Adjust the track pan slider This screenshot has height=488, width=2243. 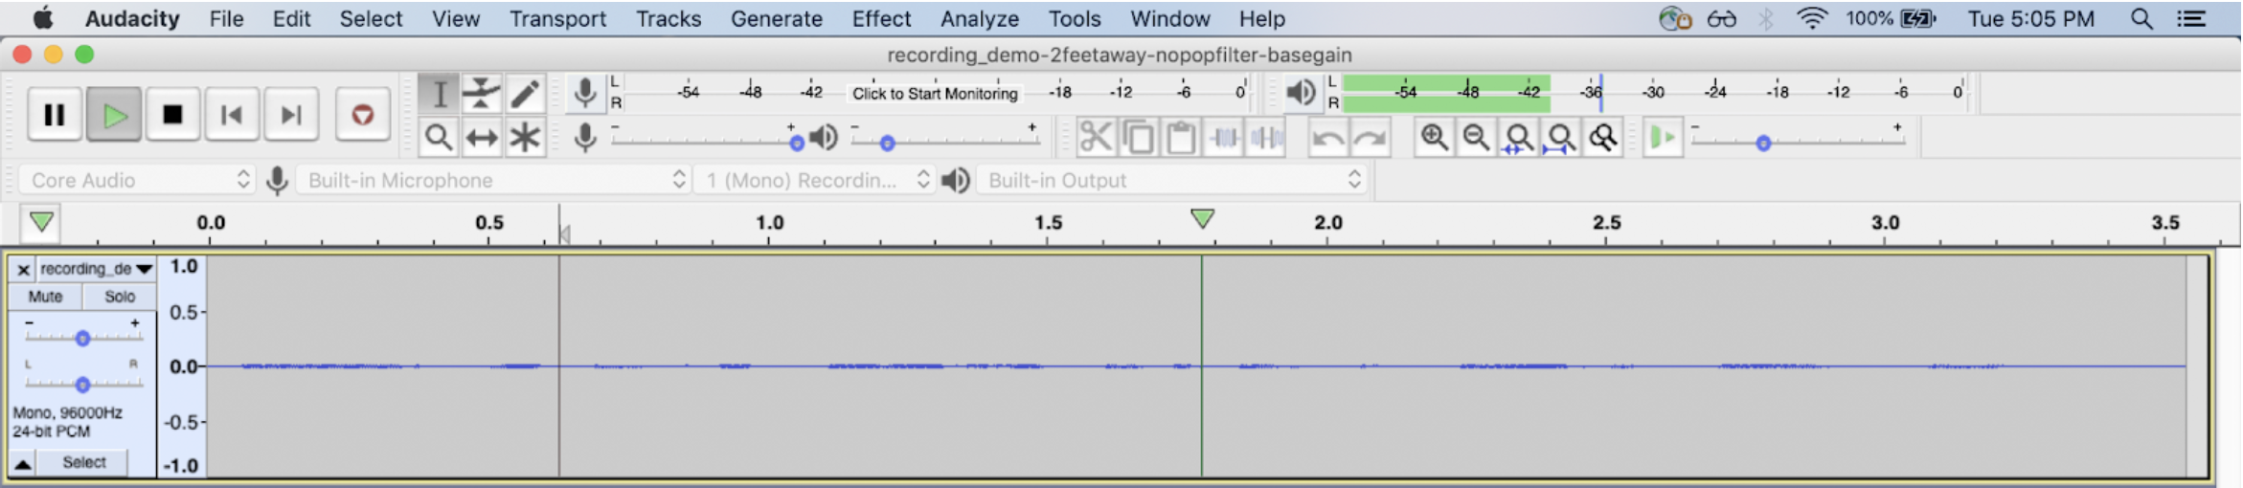[82, 384]
